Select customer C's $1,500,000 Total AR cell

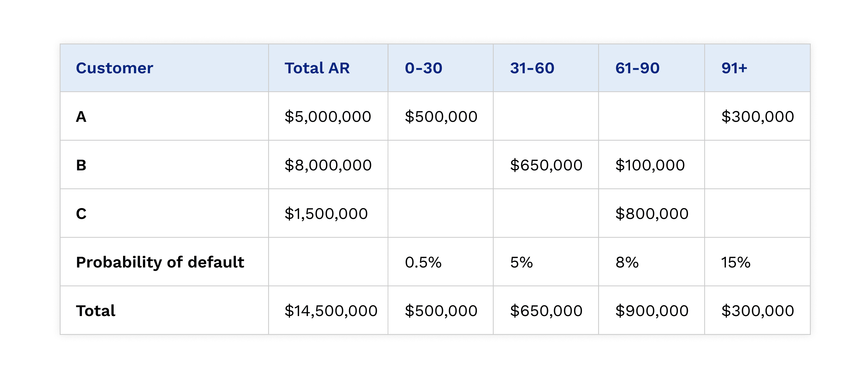point(326,214)
